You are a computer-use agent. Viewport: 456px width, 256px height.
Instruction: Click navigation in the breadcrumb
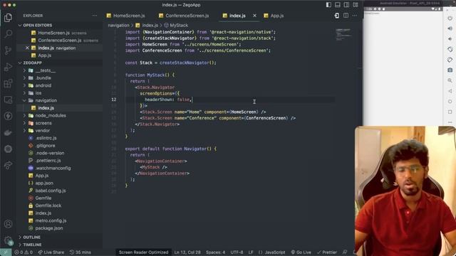coord(119,26)
